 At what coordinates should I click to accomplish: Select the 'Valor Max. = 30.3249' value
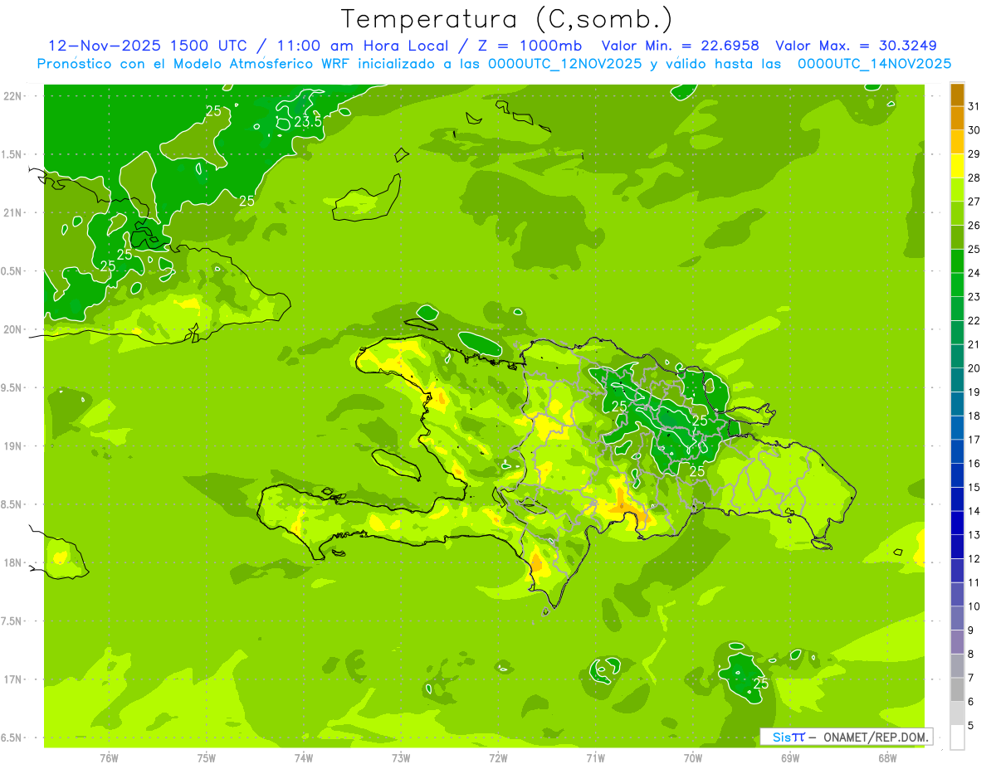point(856,46)
